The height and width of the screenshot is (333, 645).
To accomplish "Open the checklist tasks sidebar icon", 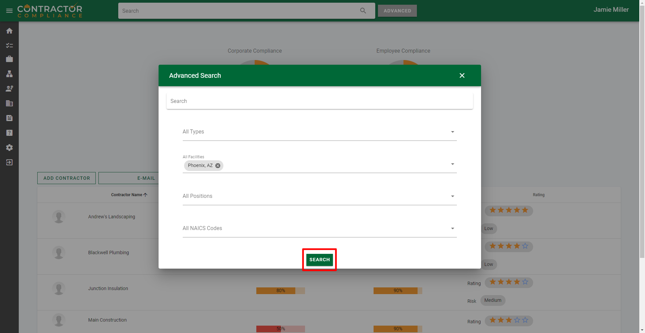I will click(x=9, y=45).
